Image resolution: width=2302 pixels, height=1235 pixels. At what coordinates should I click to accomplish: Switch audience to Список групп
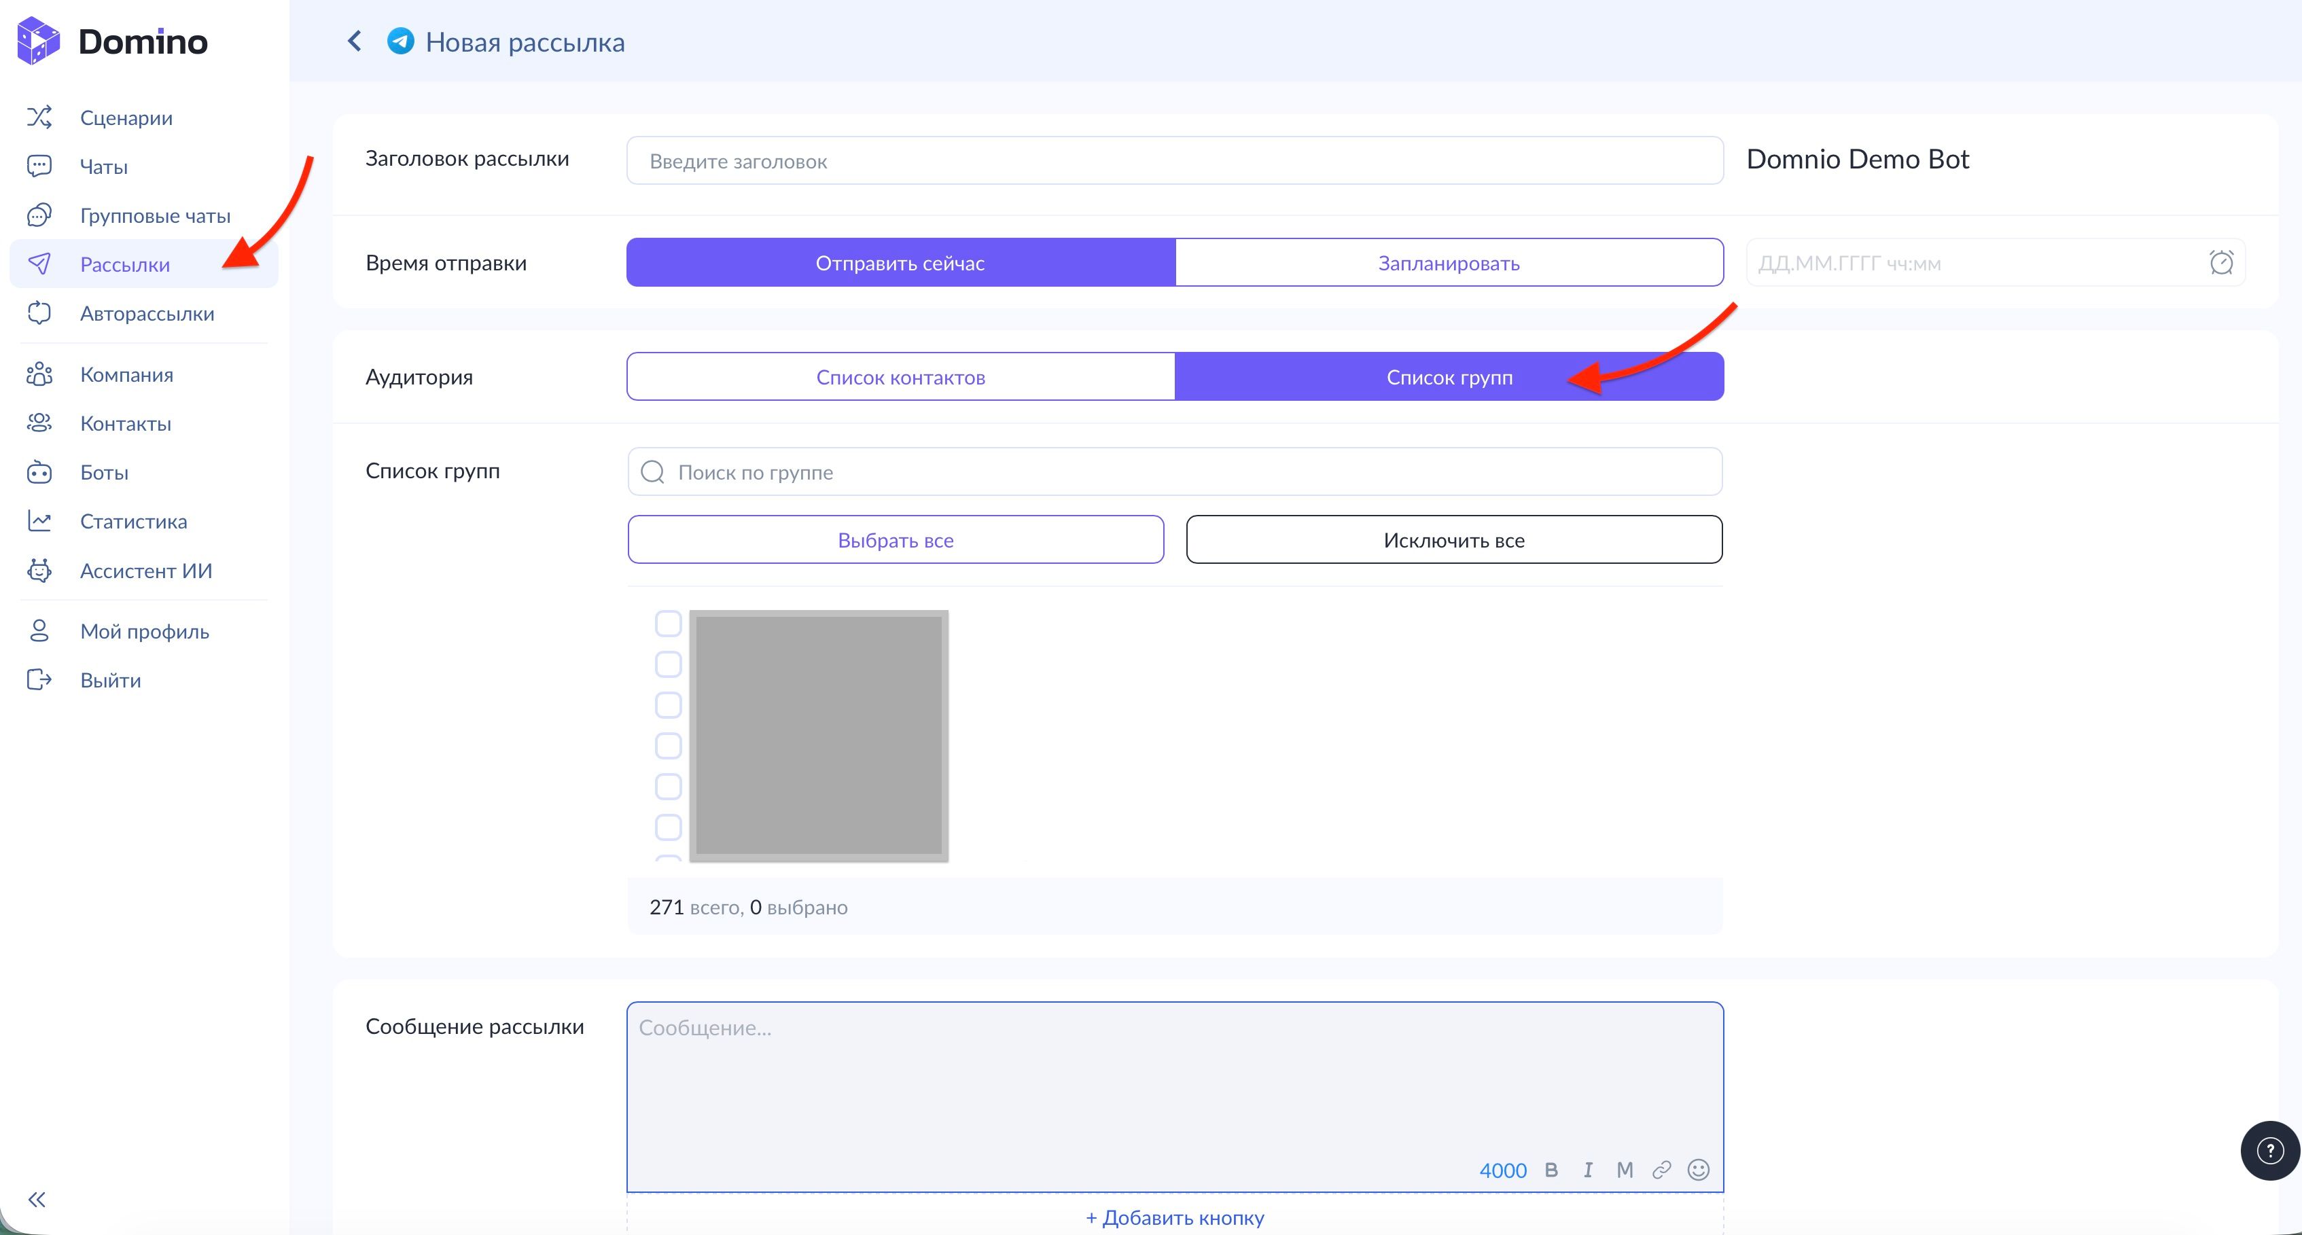tap(1449, 377)
